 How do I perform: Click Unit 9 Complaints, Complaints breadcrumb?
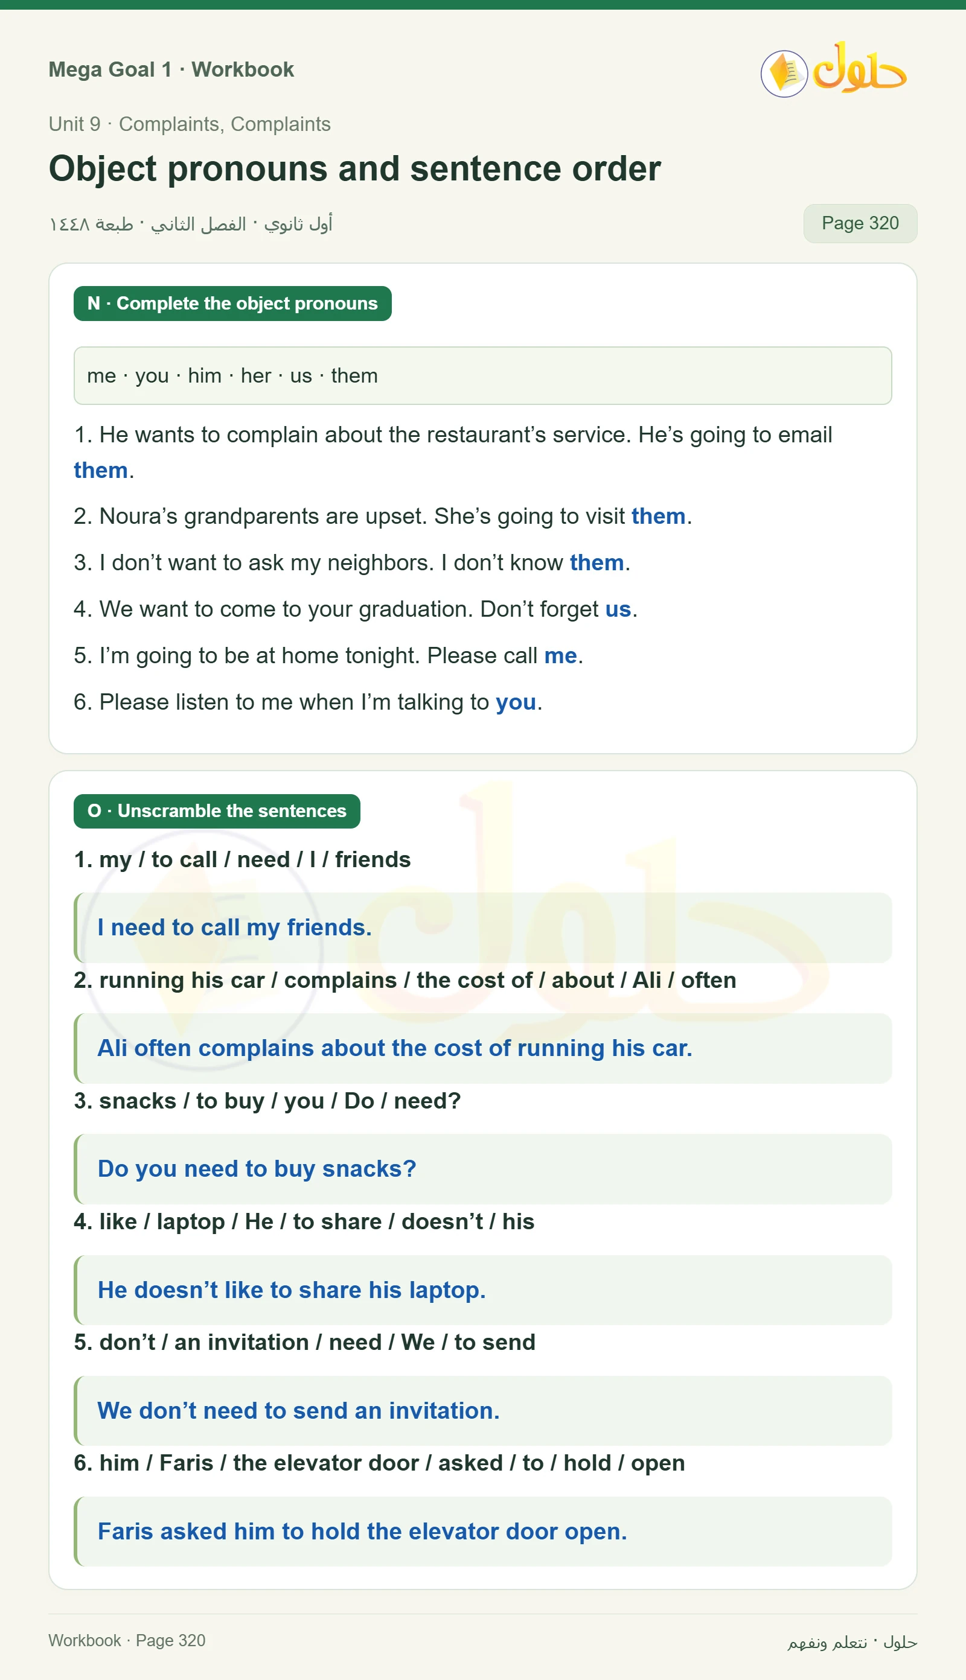click(190, 124)
